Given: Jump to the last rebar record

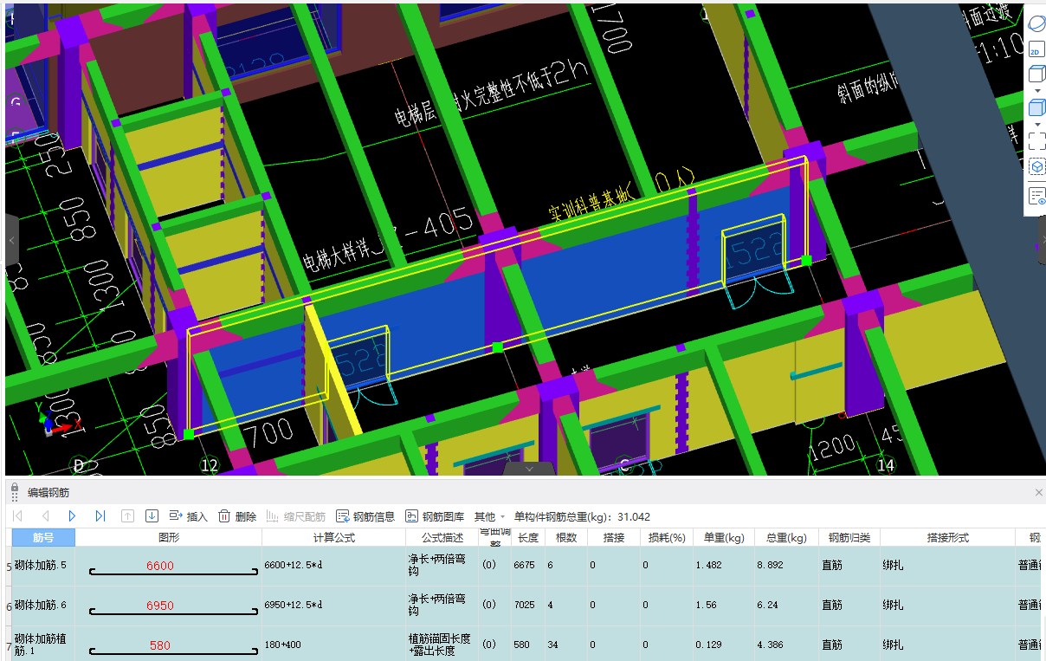Looking at the screenshot, I should click(100, 516).
